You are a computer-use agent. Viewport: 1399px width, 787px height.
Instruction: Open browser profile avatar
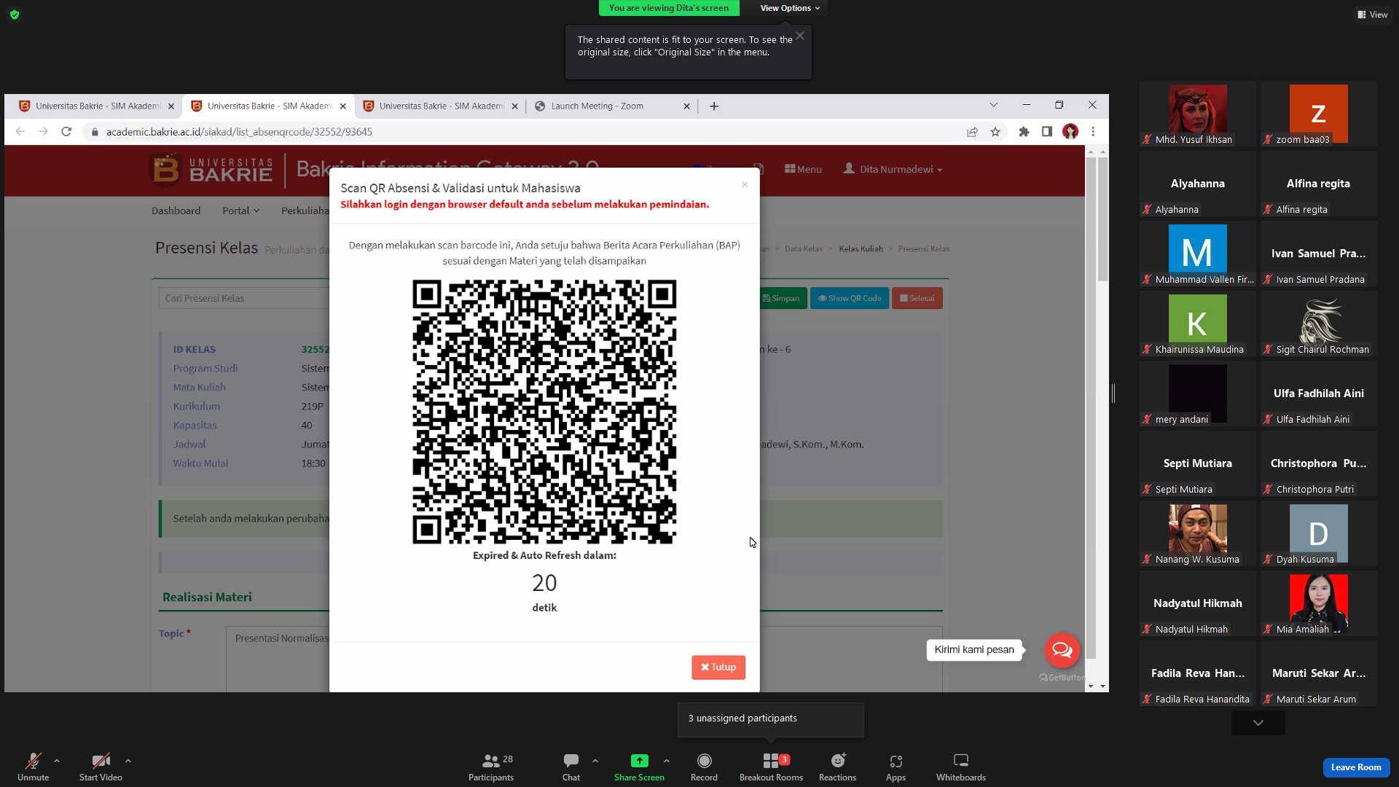pyautogui.click(x=1070, y=132)
